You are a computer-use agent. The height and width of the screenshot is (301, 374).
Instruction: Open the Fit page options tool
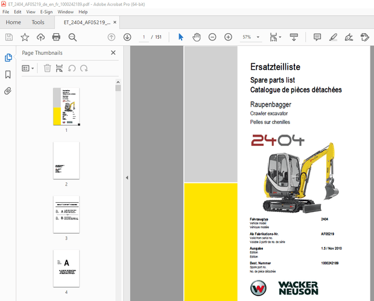(273, 37)
